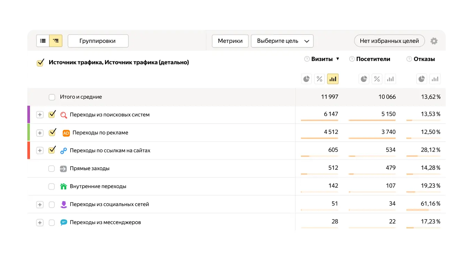Select the tree view icon next to it
The width and height of the screenshot is (473, 279).
coord(55,41)
